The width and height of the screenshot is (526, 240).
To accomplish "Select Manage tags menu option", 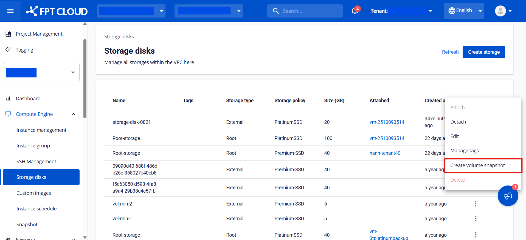I will coord(464,151).
